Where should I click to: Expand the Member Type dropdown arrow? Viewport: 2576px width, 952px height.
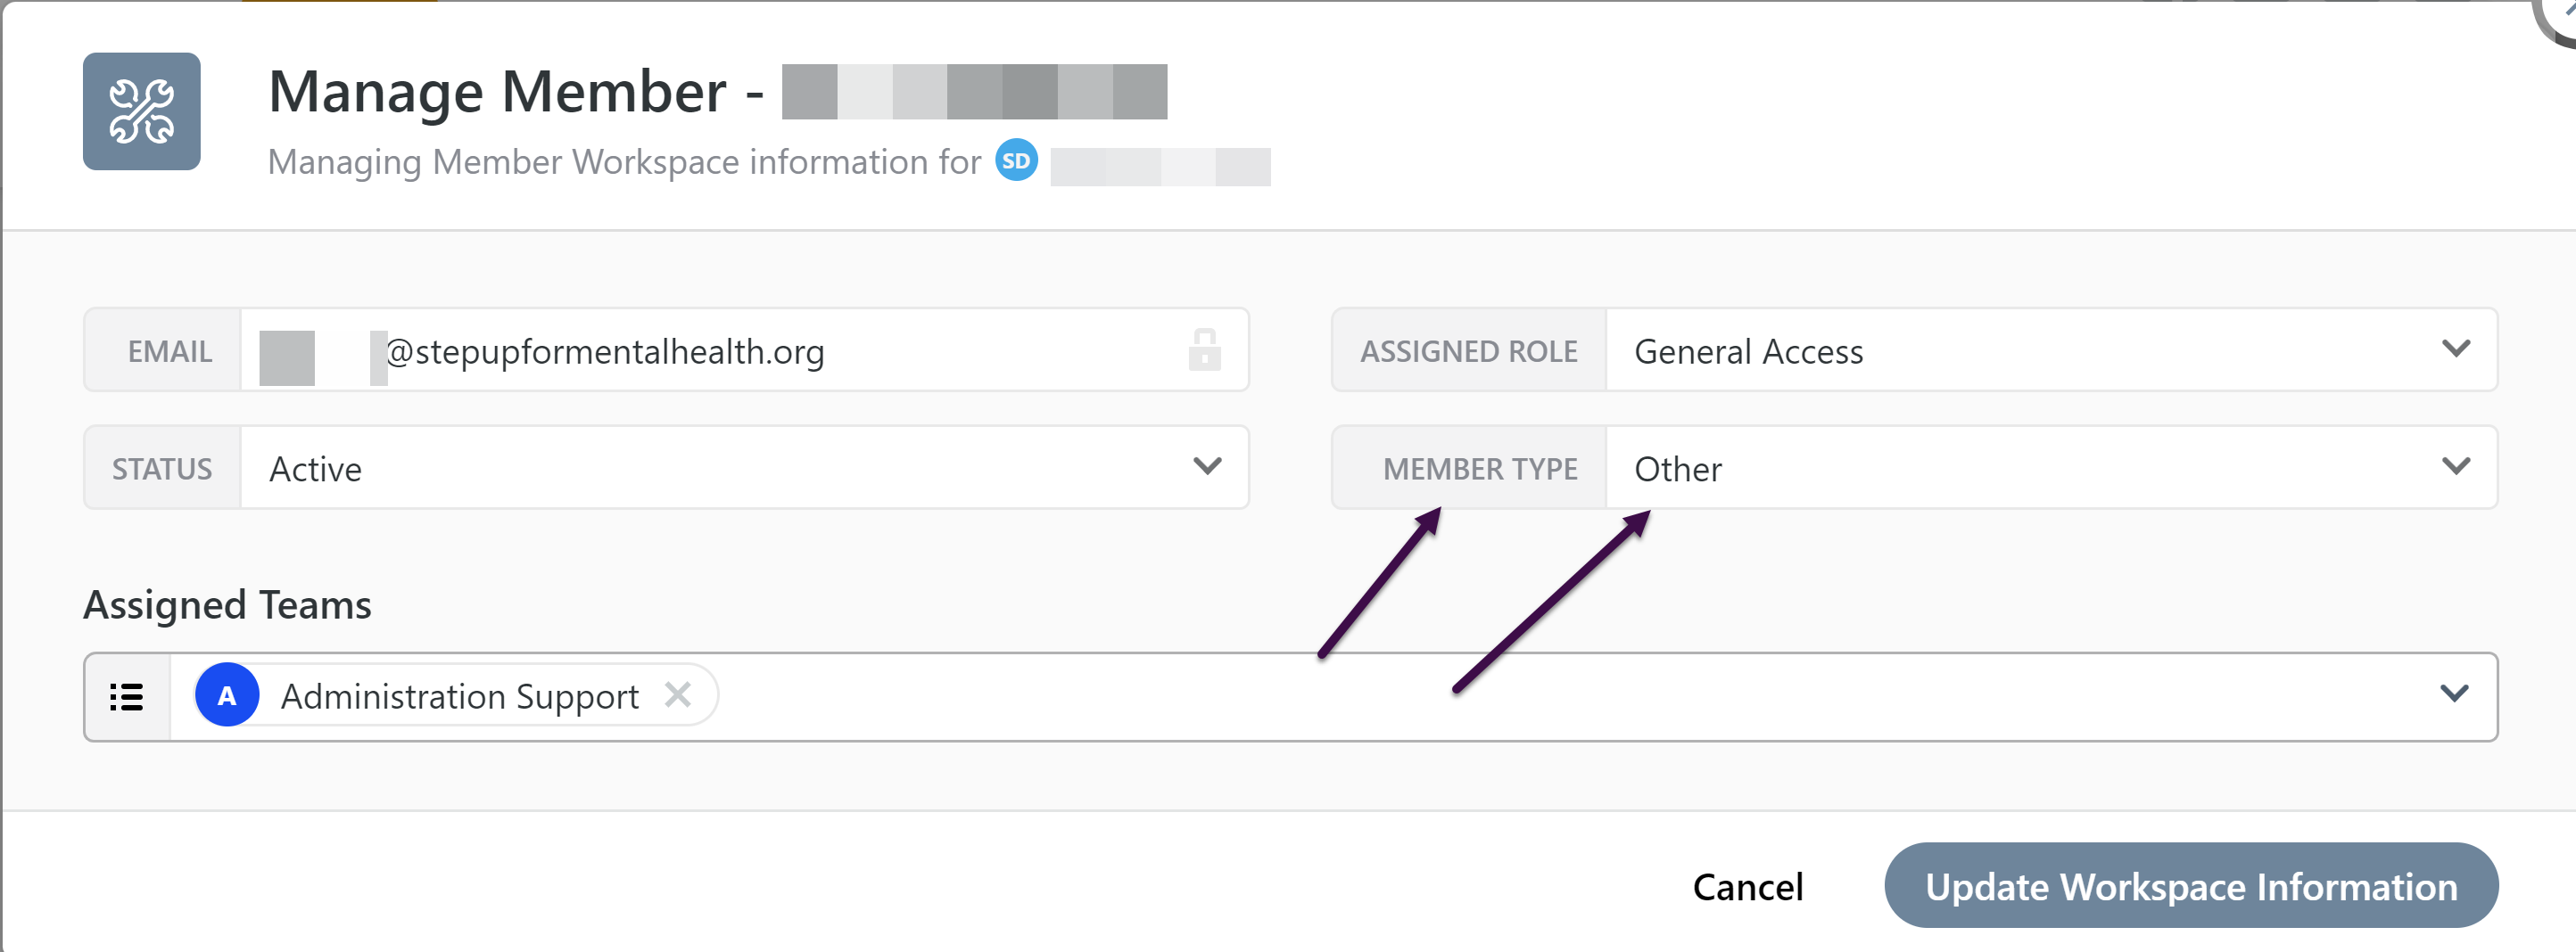[2456, 466]
